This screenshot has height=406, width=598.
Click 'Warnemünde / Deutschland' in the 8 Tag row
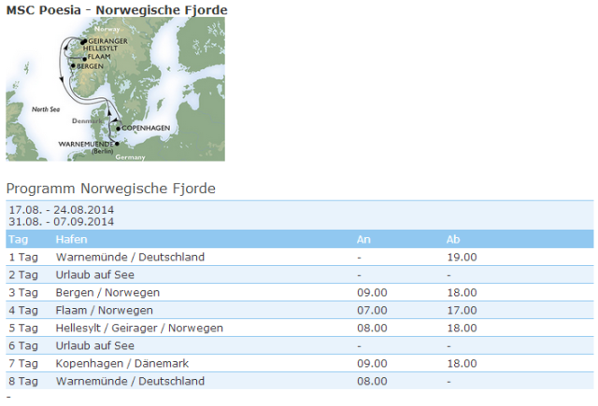point(130,381)
